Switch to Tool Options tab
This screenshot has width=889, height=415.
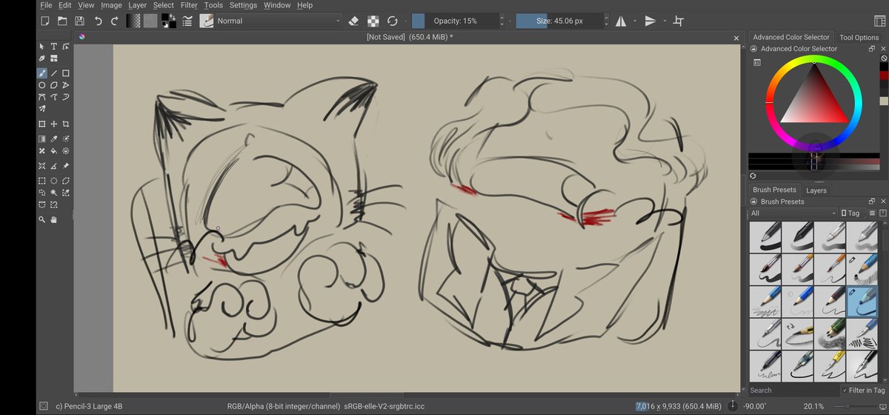859,37
